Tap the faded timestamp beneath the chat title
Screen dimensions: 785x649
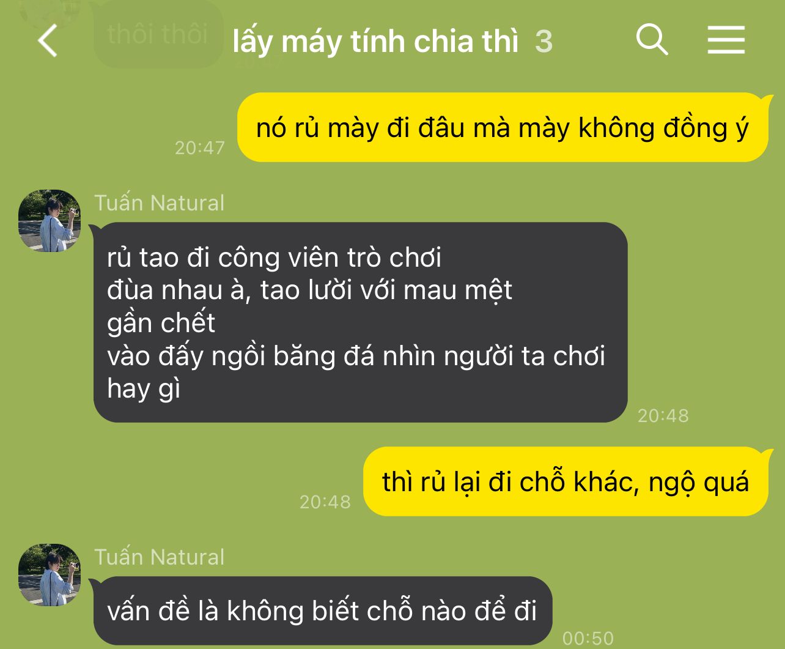click(x=259, y=62)
